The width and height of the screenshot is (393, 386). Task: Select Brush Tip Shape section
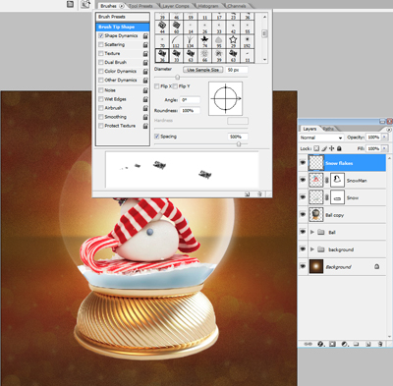coord(123,27)
